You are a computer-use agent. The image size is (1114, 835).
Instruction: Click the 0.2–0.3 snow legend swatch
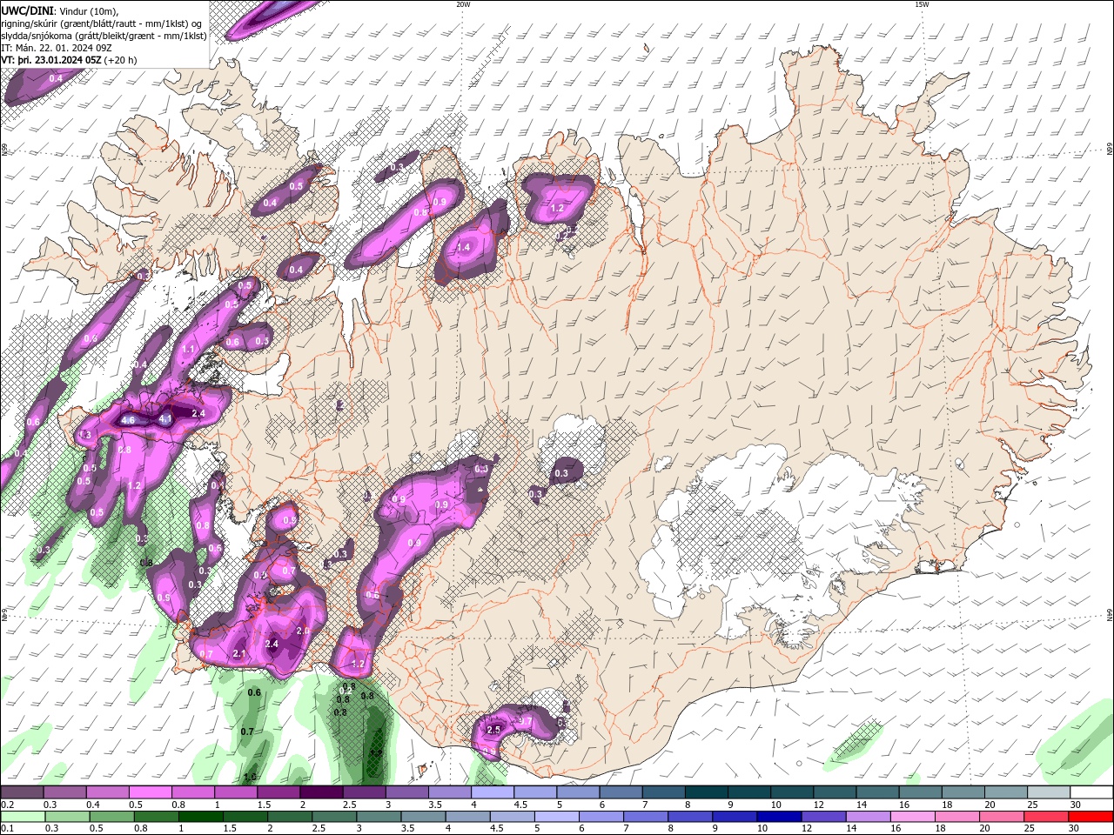(x=23, y=792)
